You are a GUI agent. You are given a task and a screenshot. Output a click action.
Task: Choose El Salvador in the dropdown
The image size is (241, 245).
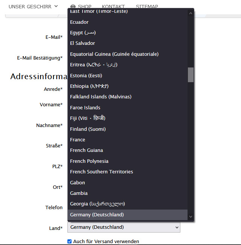tap(82, 43)
